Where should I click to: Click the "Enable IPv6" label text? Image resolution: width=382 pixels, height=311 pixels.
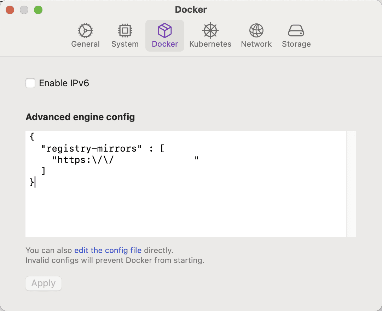point(64,83)
